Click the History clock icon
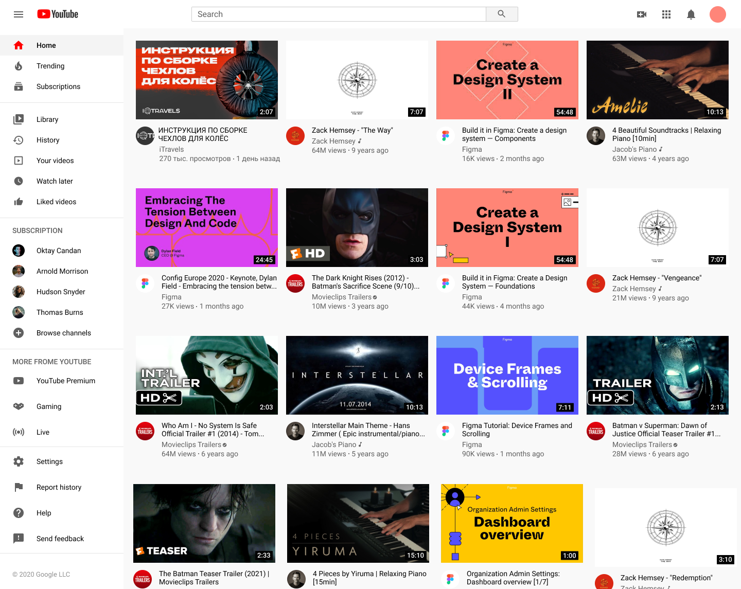The image size is (741, 589). coord(19,140)
